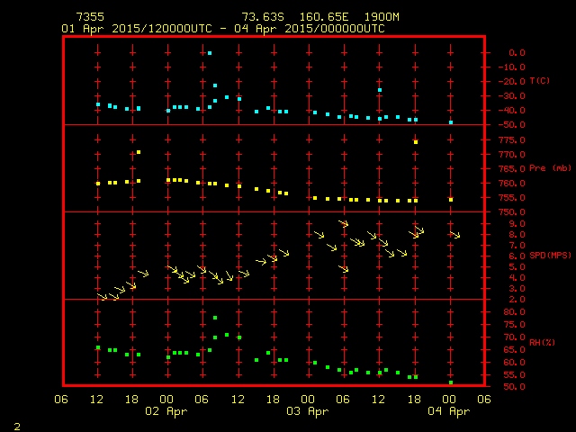
Task: Click the yellow pressure point at 775 mb
Action: click(x=416, y=142)
